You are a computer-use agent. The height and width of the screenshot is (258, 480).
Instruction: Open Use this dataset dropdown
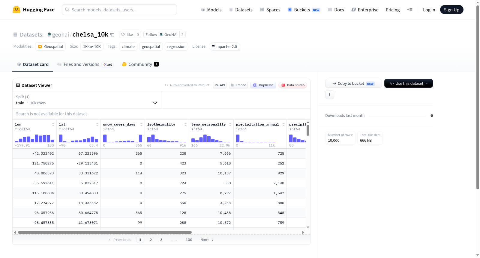pyautogui.click(x=408, y=83)
